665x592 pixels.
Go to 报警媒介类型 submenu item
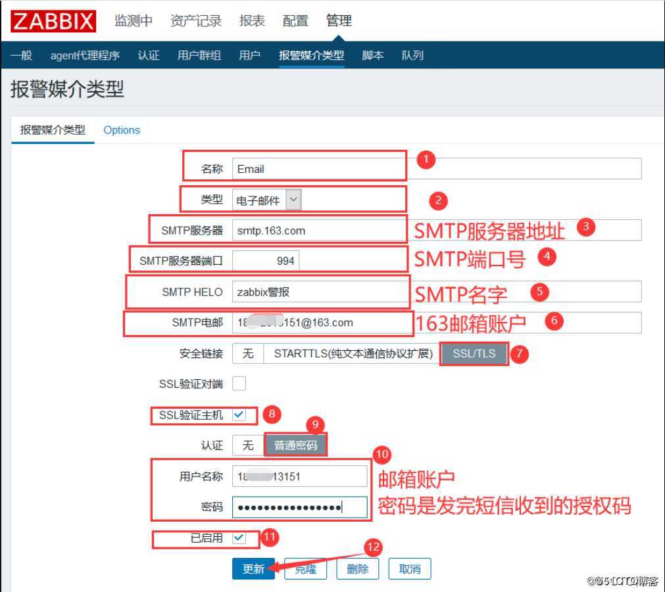click(311, 55)
